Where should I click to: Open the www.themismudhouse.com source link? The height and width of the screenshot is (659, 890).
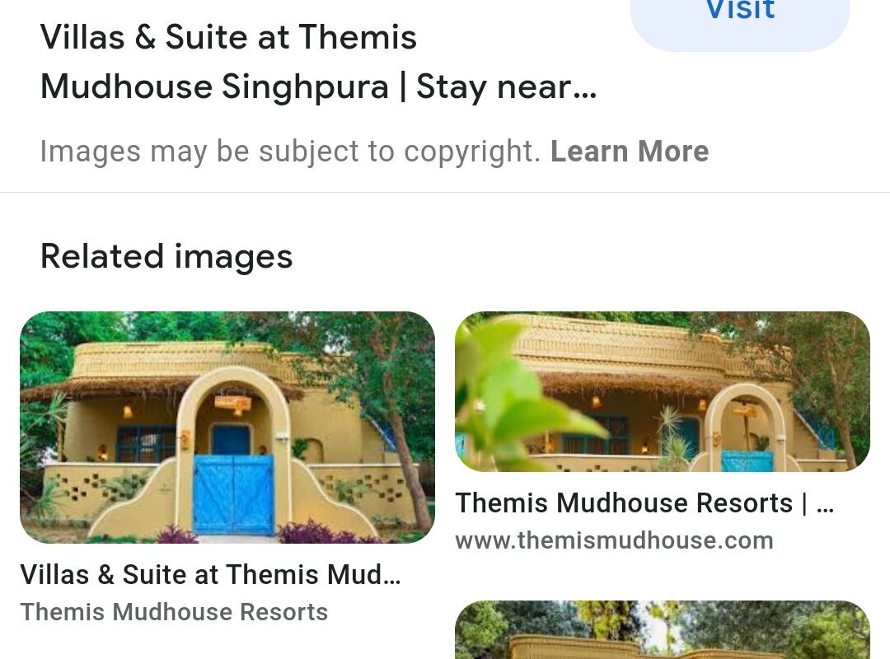pos(614,540)
